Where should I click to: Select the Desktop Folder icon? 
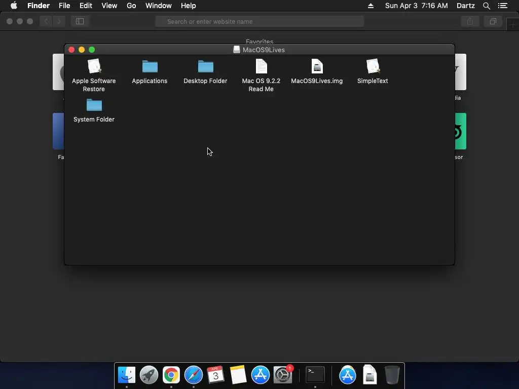(x=206, y=66)
